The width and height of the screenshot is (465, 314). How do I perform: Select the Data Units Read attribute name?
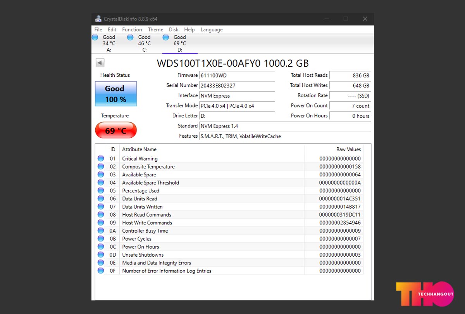coord(139,198)
